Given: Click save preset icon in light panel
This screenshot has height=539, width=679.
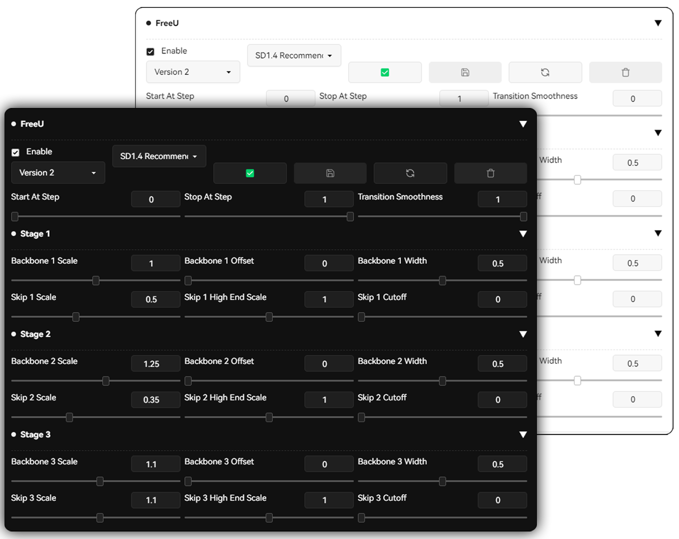Looking at the screenshot, I should click(465, 72).
